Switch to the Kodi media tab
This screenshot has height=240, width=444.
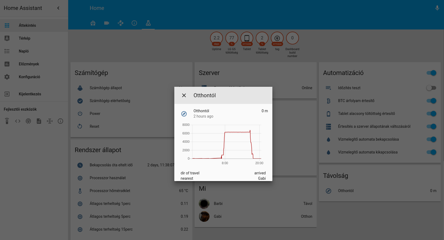(x=121, y=23)
